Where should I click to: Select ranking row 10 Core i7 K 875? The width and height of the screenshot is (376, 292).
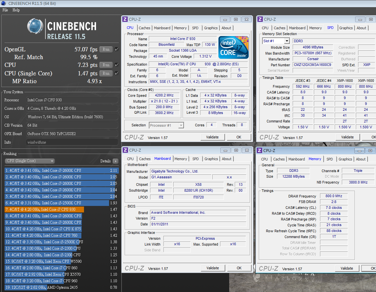click(x=61, y=229)
